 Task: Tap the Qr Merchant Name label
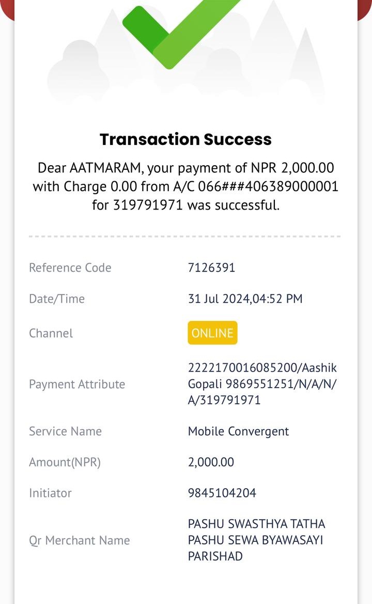(x=79, y=540)
